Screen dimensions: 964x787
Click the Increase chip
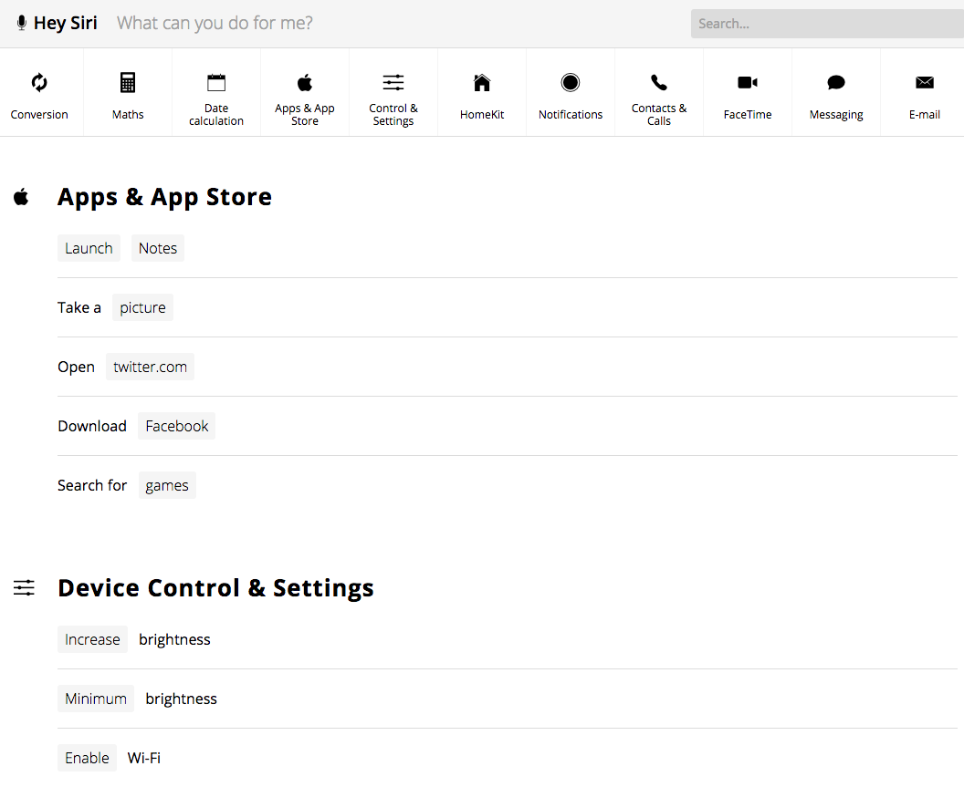pos(93,639)
